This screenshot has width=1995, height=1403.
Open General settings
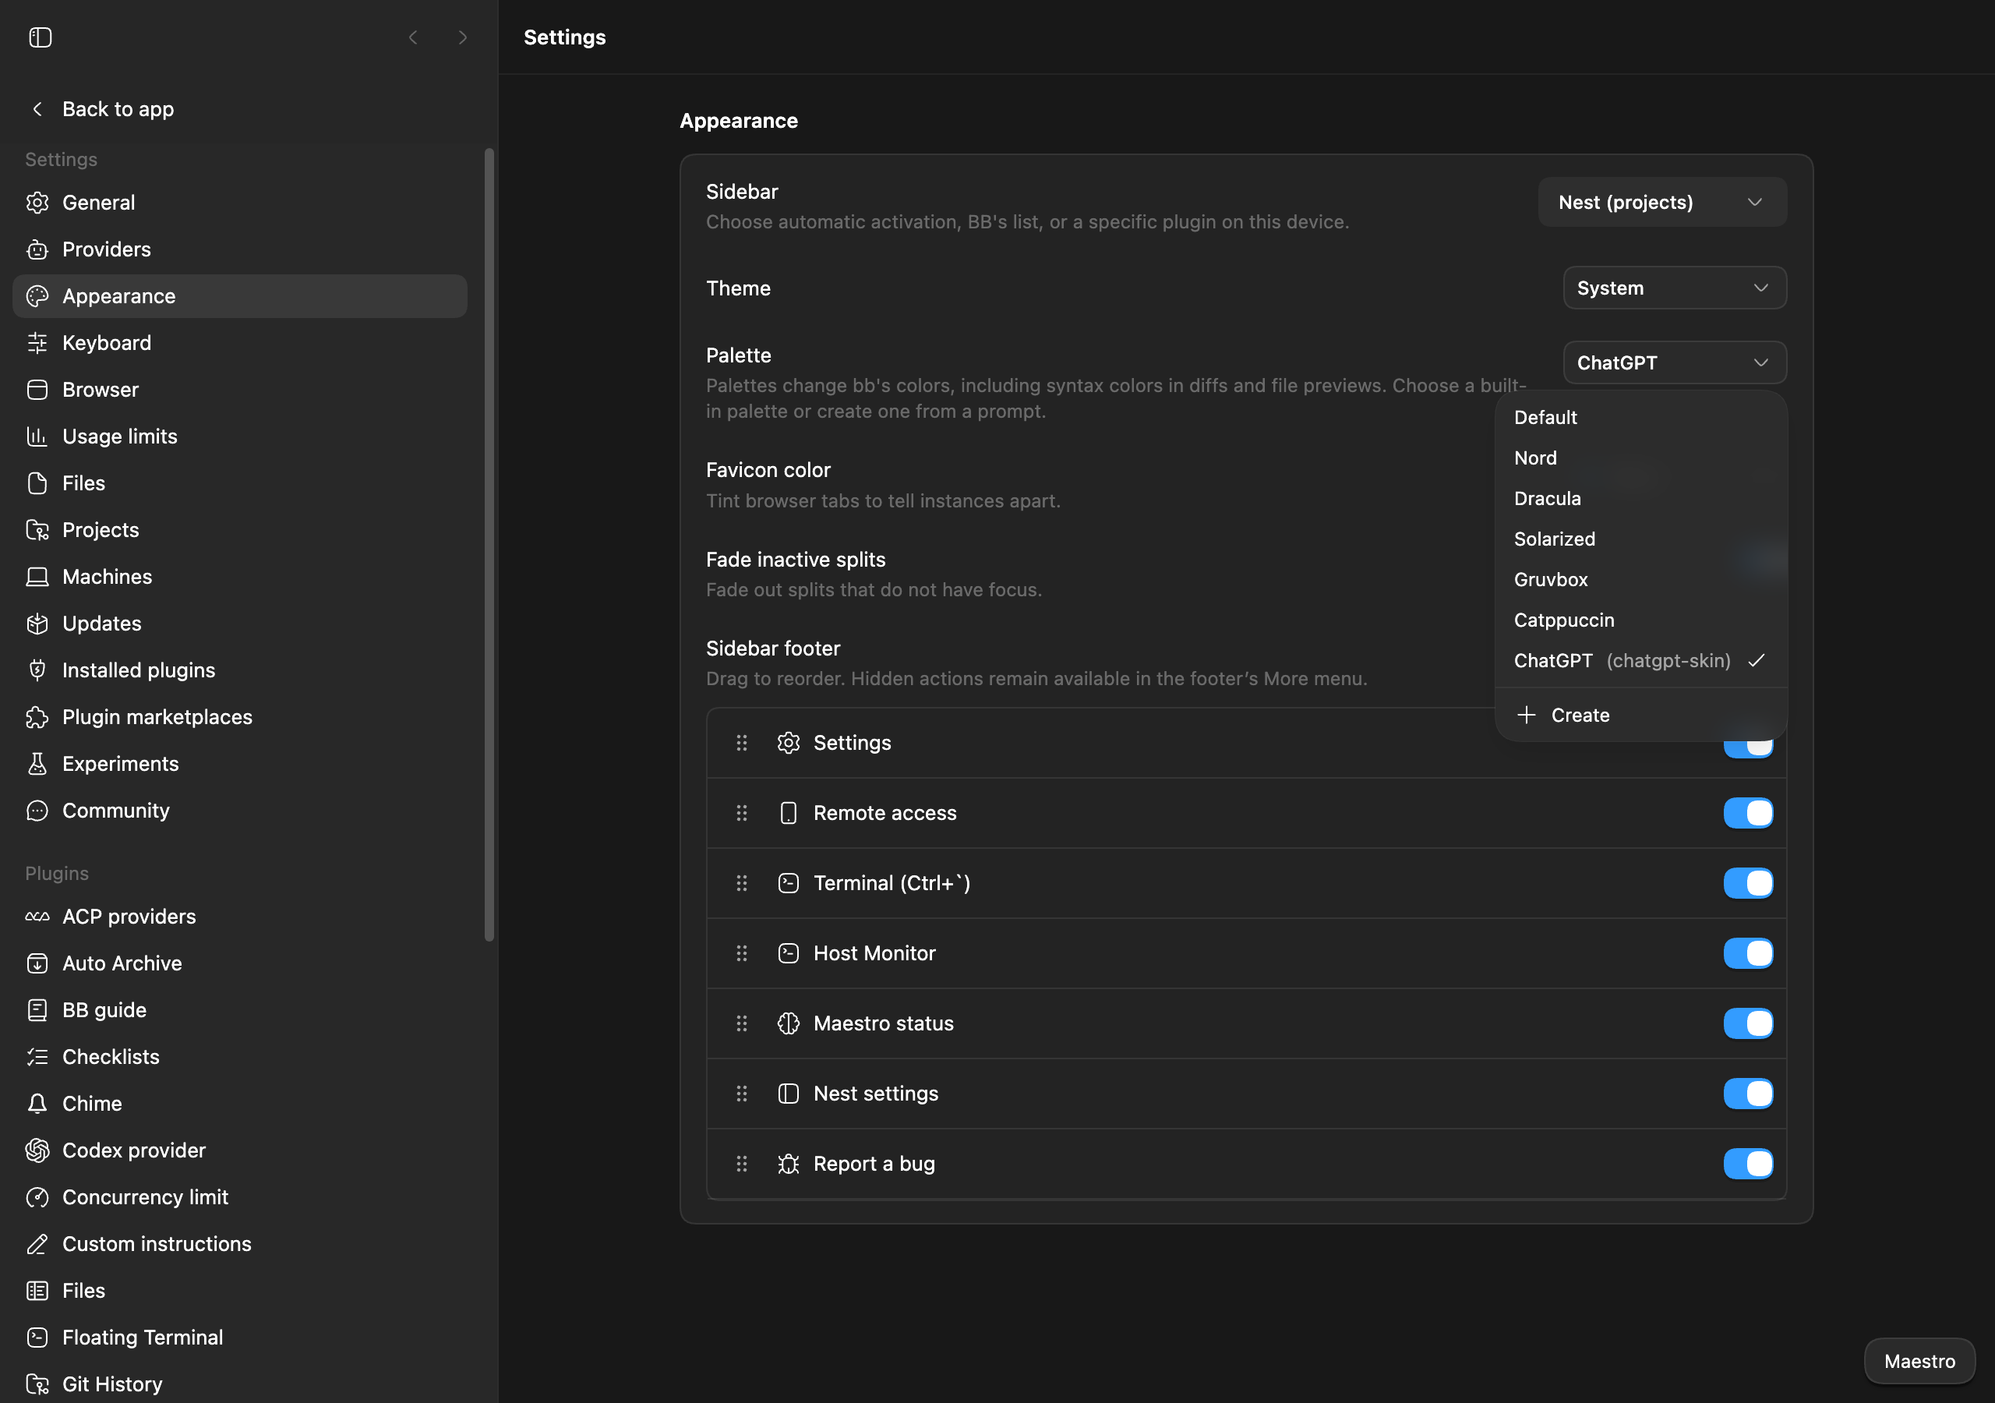click(x=240, y=203)
